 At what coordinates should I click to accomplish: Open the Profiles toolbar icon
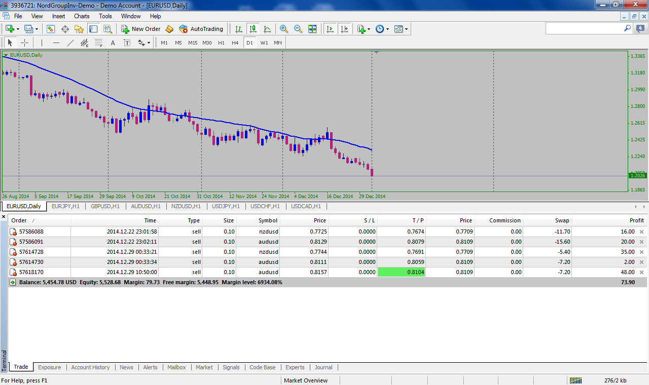click(x=29, y=29)
